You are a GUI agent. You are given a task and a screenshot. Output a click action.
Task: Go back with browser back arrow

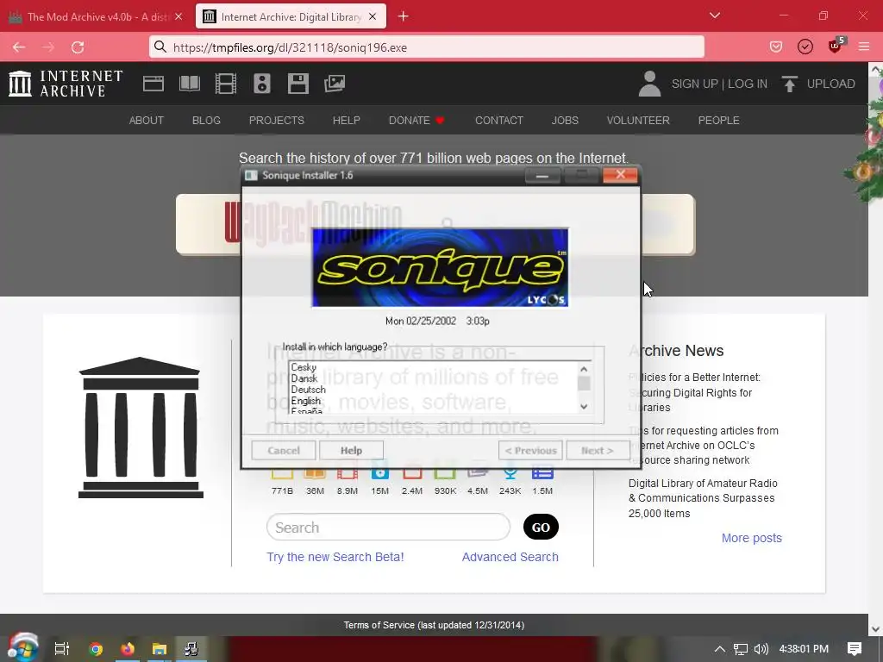[x=19, y=47]
